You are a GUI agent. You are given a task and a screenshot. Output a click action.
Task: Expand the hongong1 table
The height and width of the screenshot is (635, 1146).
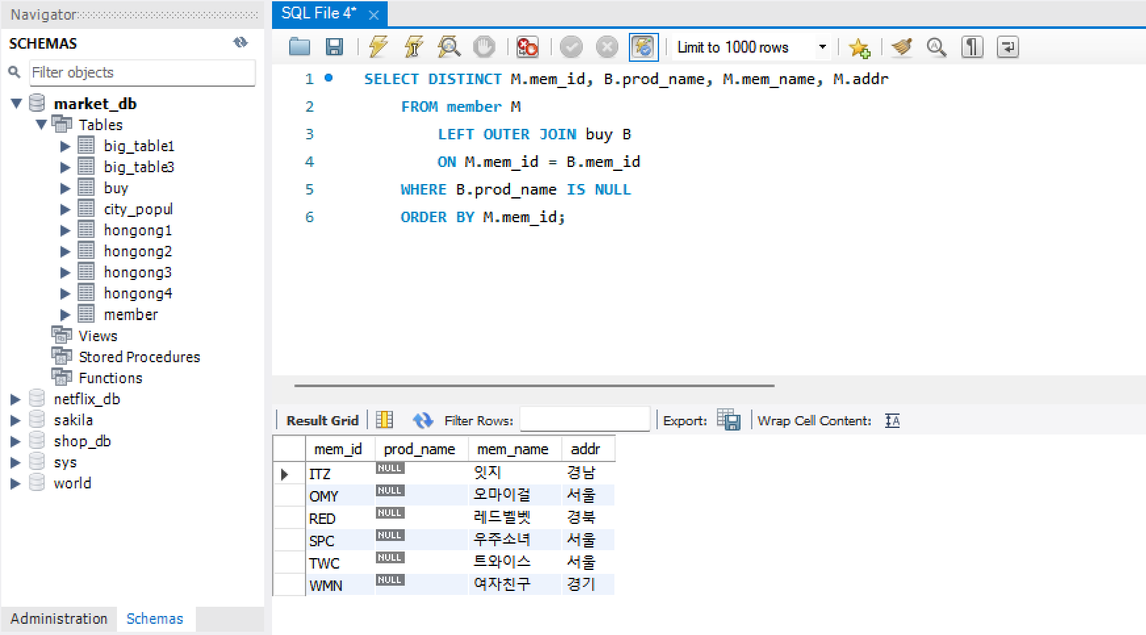65,230
